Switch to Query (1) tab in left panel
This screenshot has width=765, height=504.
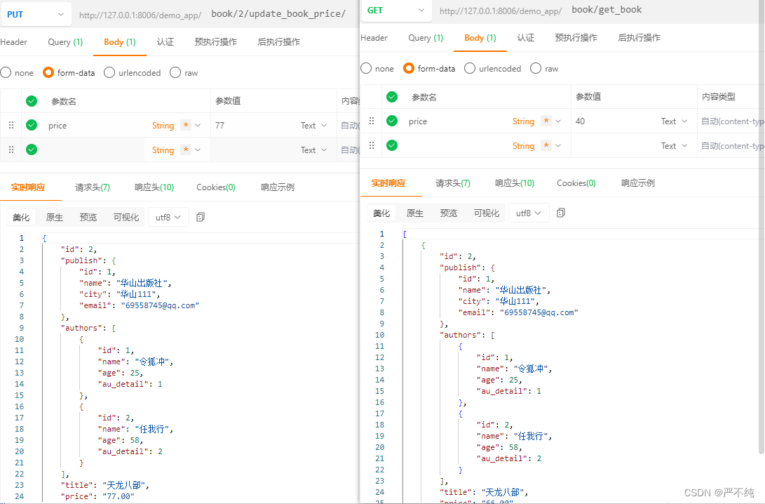[x=65, y=42]
